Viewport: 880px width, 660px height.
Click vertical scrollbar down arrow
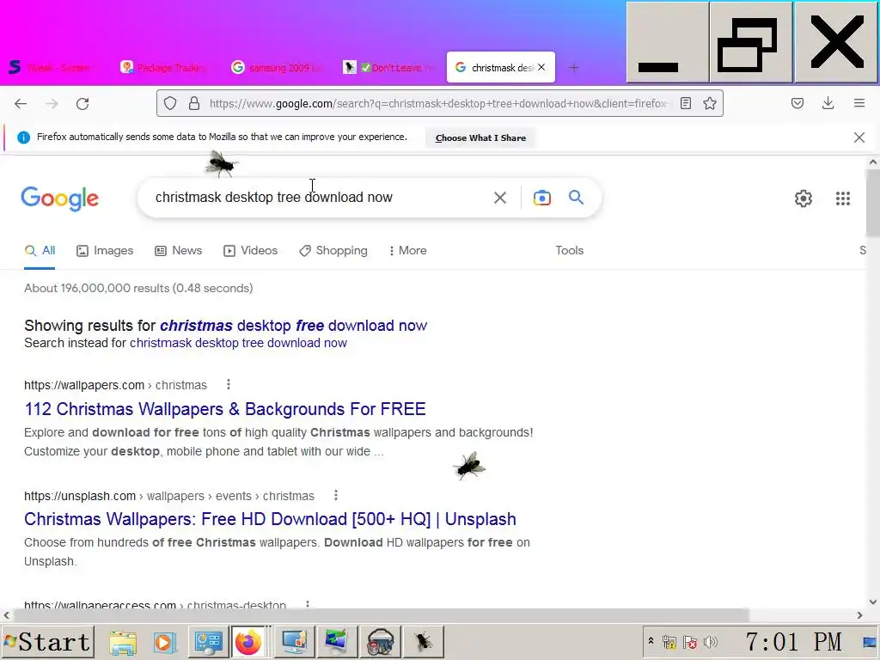point(873,602)
